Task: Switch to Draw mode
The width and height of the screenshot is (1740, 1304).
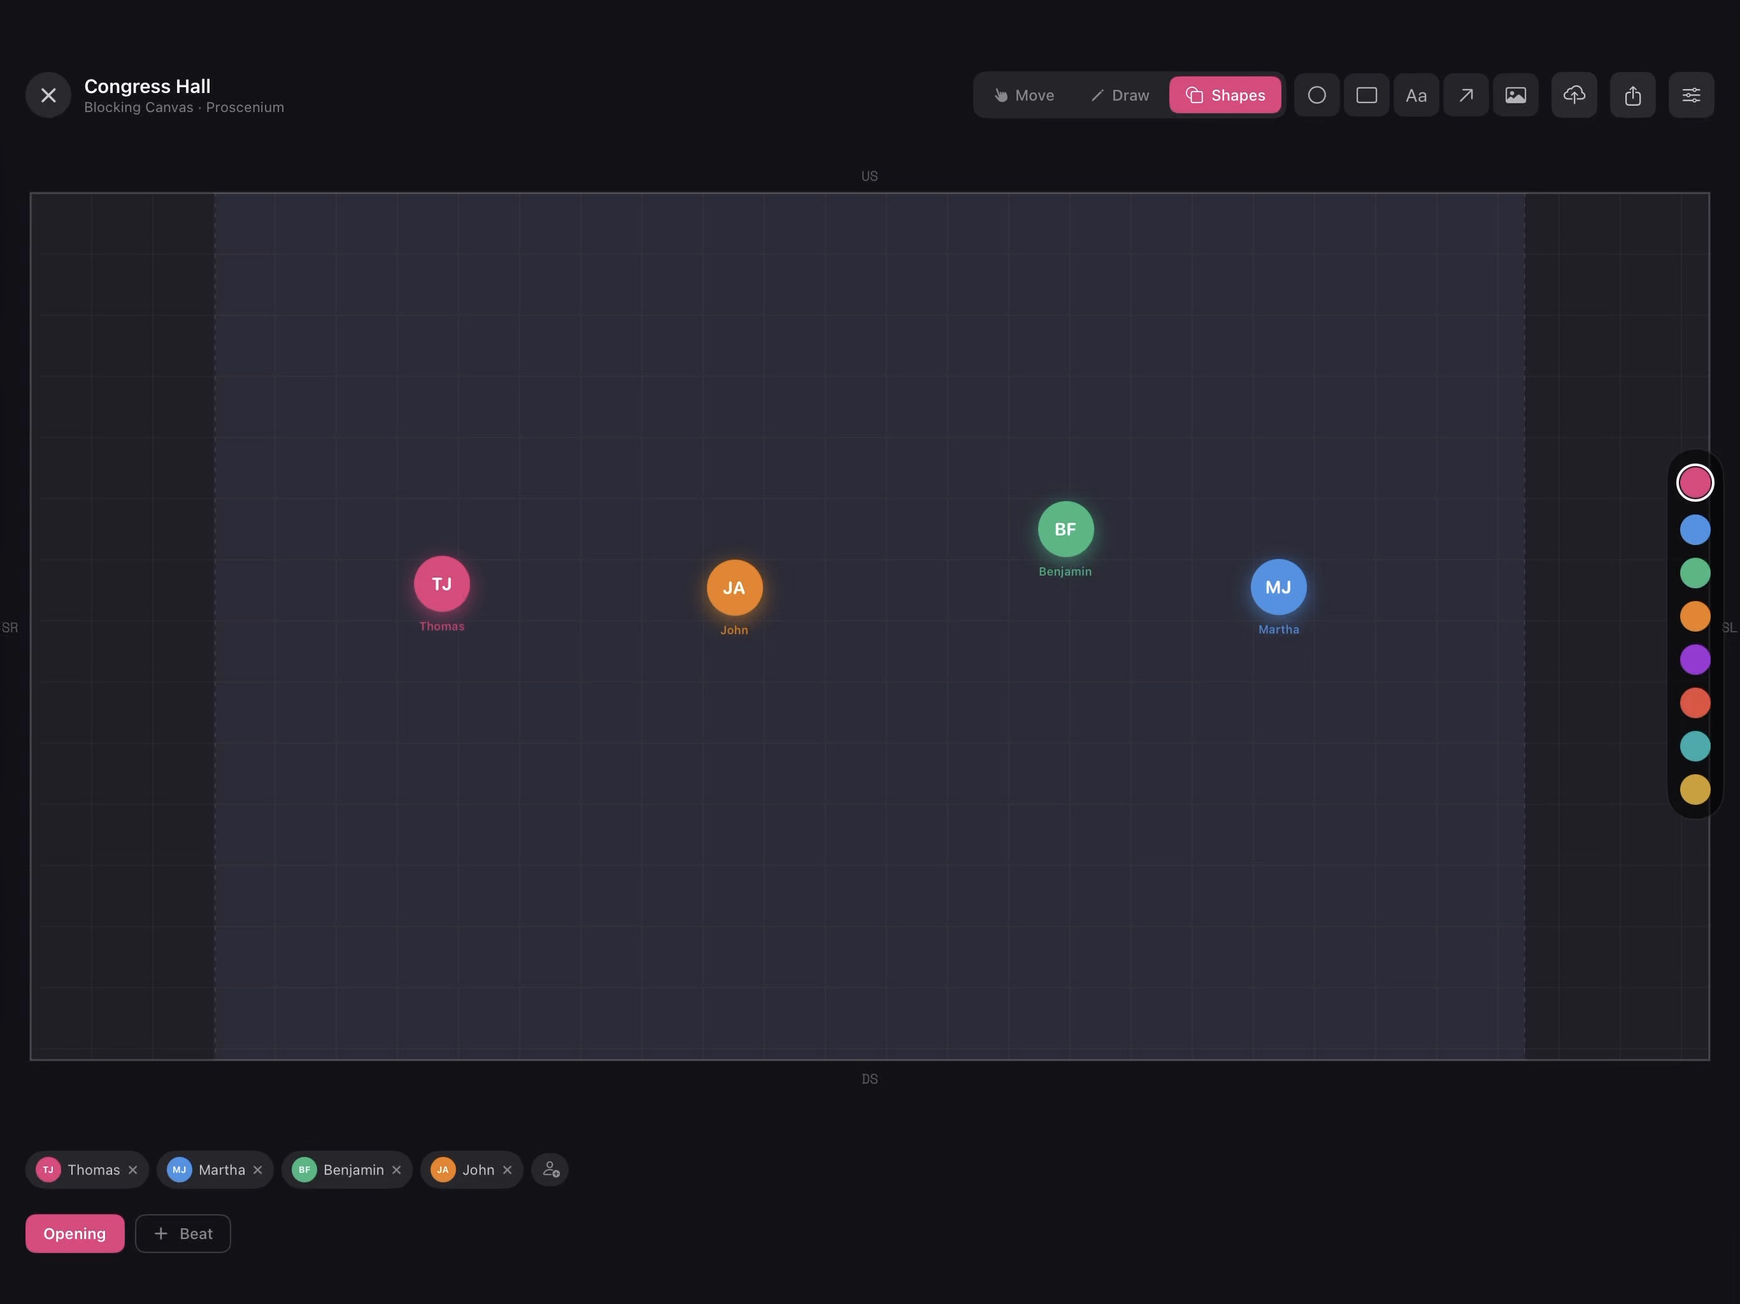Action: click(1120, 95)
